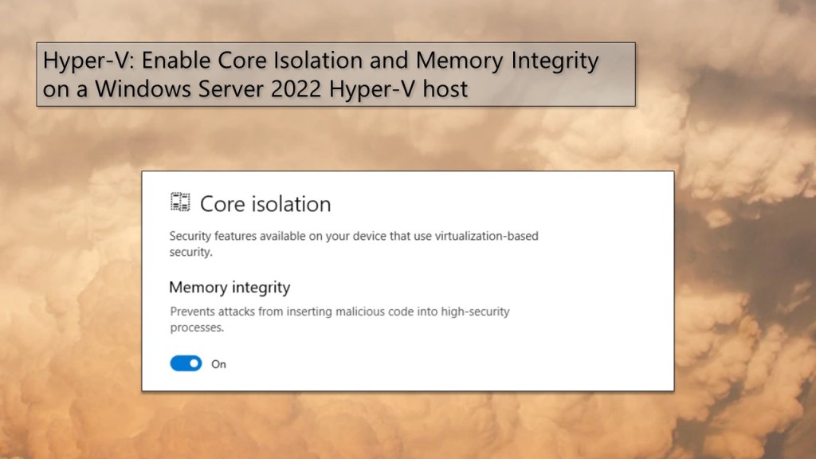Image resolution: width=816 pixels, height=459 pixels.
Task: Turn off the Memory integrity toggle
Action: (186, 363)
